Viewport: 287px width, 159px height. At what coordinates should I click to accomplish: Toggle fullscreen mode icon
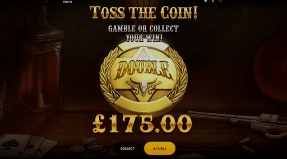point(213,1)
